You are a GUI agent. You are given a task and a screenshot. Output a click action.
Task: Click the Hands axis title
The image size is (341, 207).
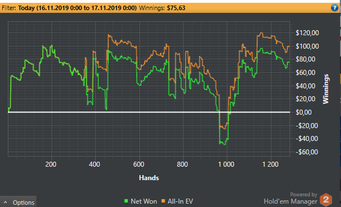(149, 178)
